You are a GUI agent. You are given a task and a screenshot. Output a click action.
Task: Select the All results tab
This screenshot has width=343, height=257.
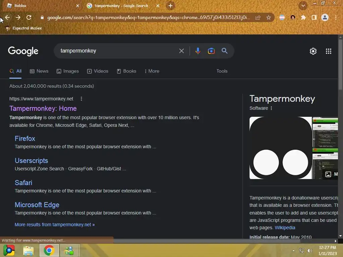pos(15,71)
